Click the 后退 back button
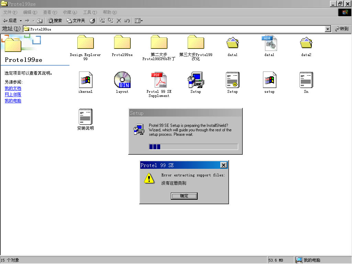352x264 pixels. (10, 21)
